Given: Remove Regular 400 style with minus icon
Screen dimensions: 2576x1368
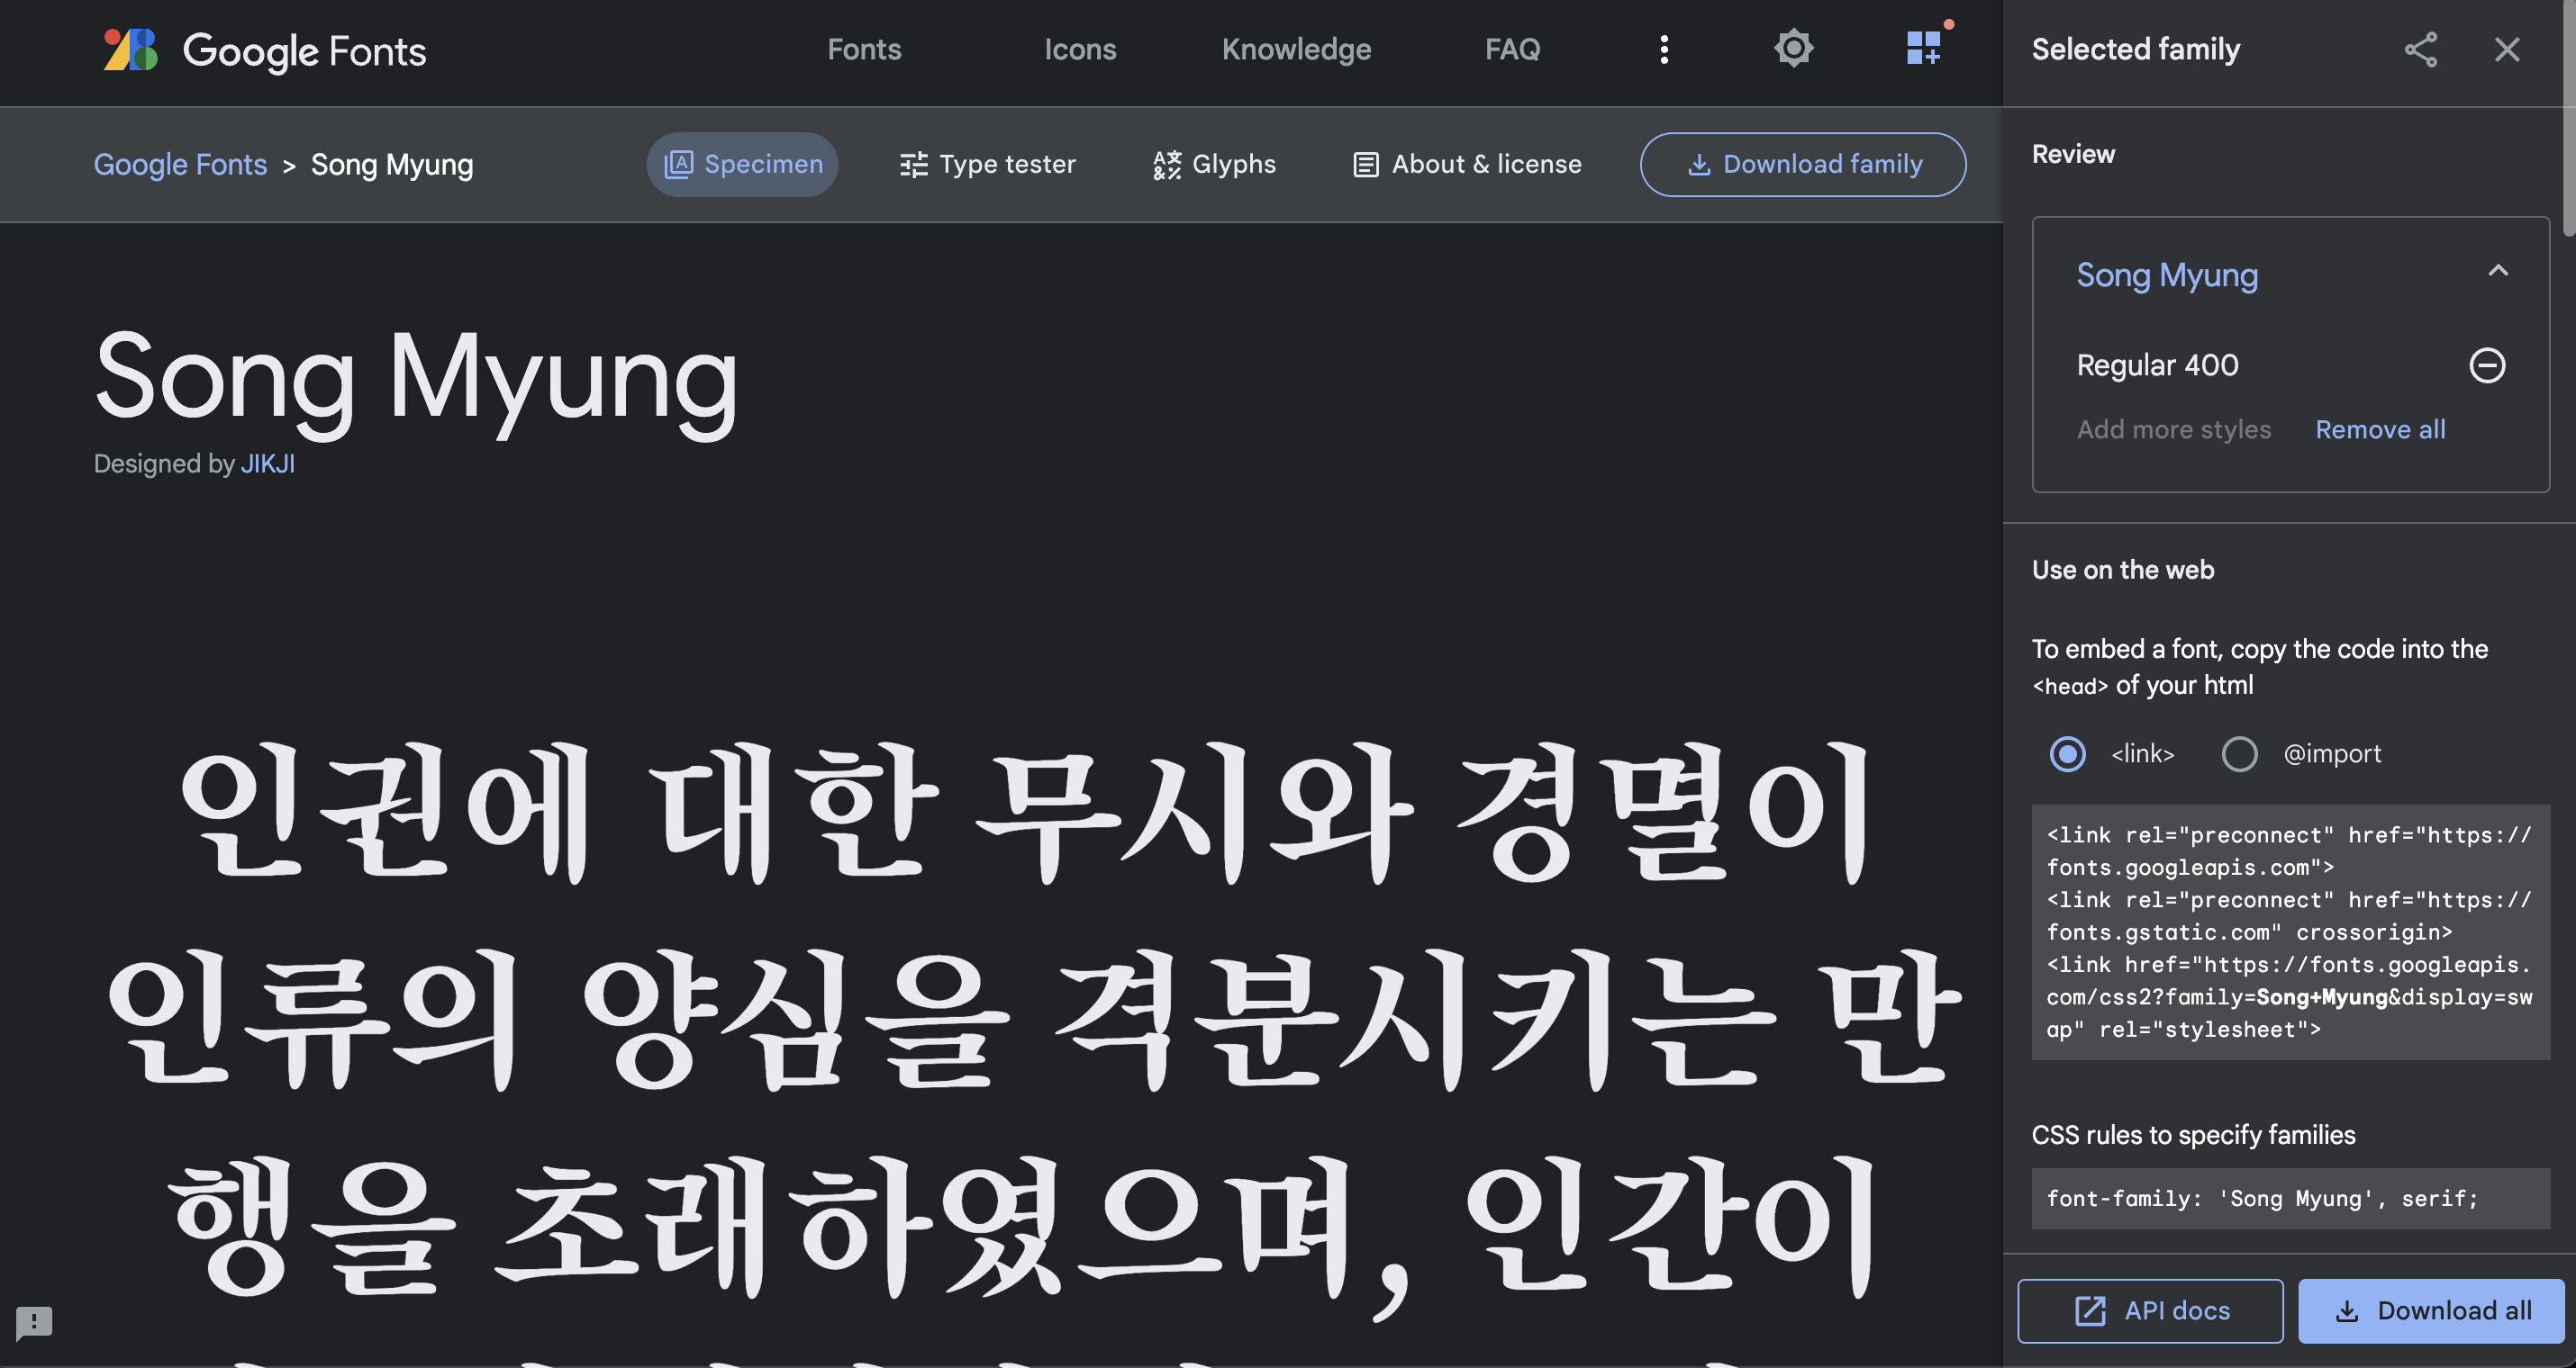Looking at the screenshot, I should (2487, 364).
